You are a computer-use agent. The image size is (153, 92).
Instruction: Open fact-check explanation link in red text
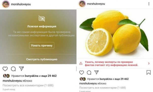pyautogui.click(x=111, y=64)
